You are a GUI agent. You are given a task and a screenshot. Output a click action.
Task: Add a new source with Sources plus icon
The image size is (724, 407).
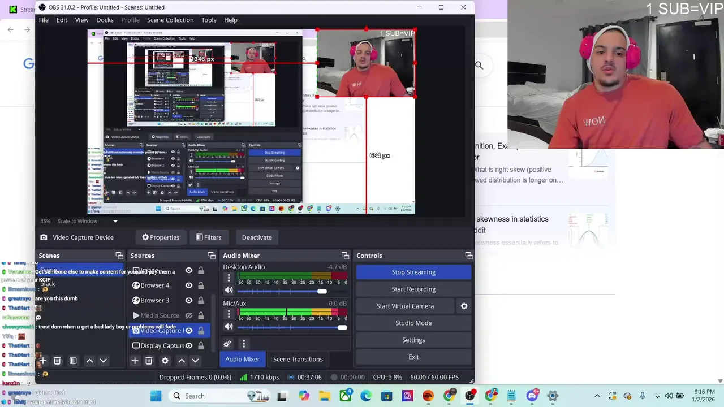(135, 361)
